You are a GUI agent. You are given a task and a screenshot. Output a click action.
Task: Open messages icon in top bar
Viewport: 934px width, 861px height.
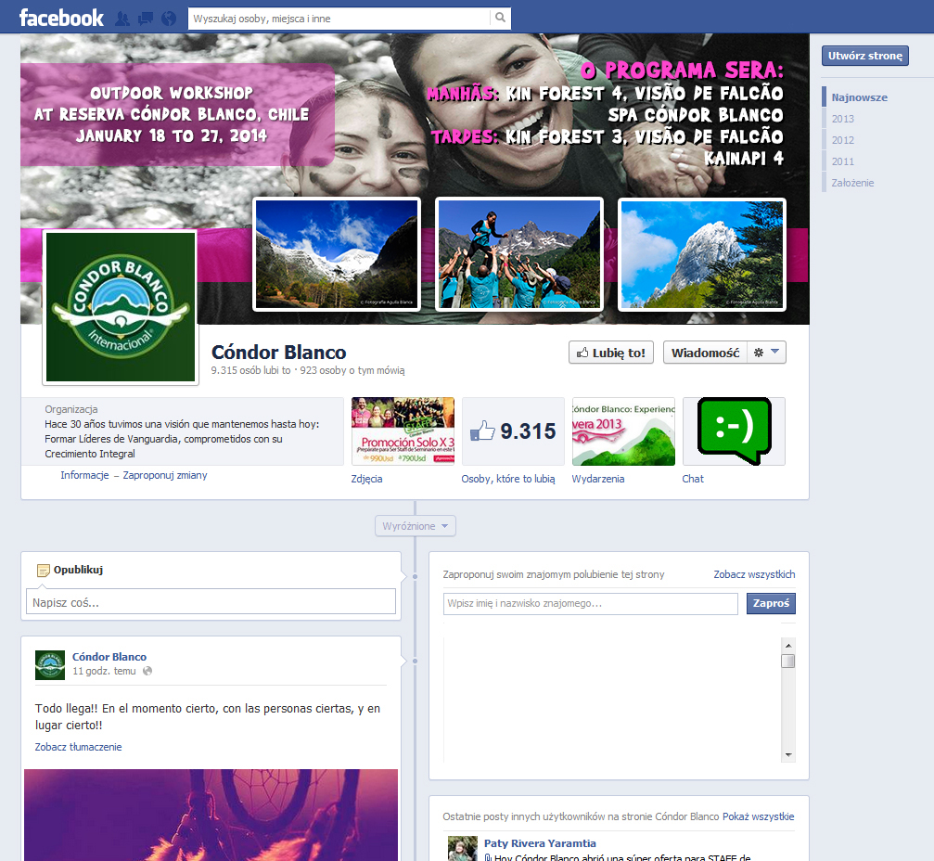(x=146, y=19)
